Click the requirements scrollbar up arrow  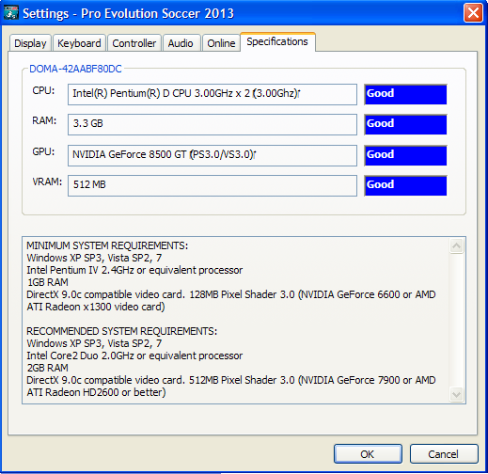pyautogui.click(x=456, y=246)
